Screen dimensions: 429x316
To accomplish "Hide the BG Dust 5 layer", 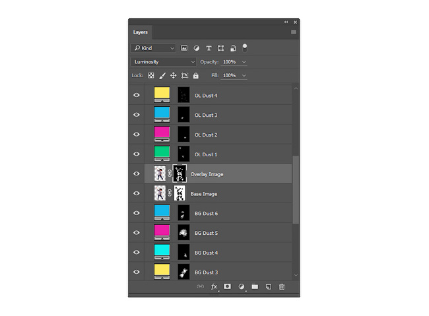I will pos(137,233).
